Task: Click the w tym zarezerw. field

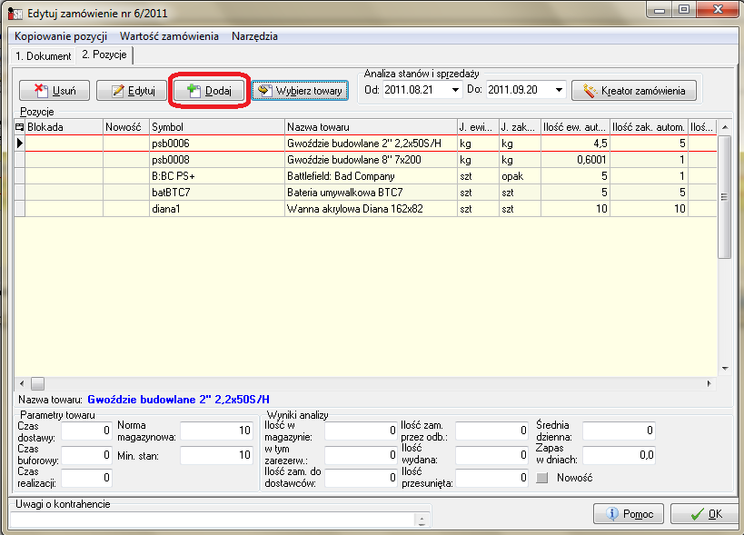Action: click(x=361, y=455)
